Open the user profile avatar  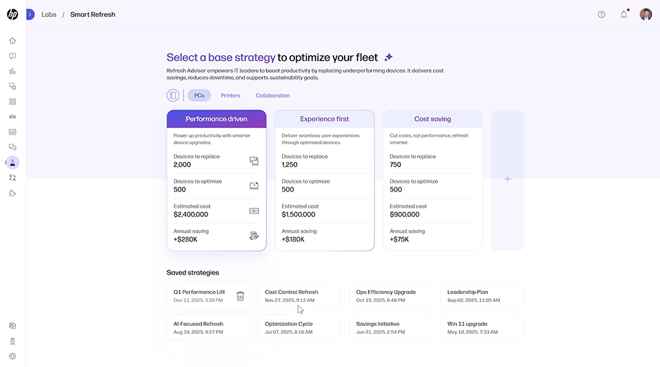[645, 14]
